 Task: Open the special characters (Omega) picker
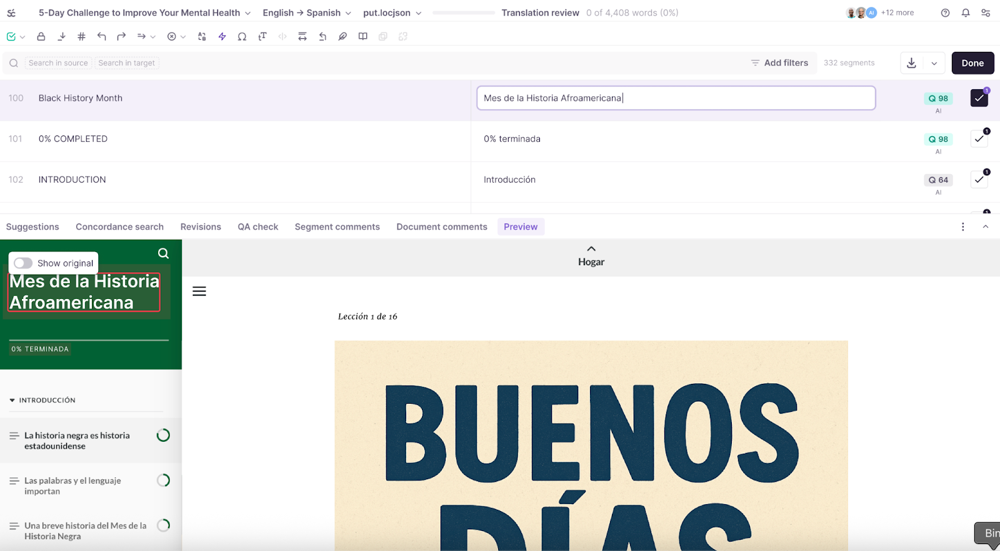coord(242,37)
